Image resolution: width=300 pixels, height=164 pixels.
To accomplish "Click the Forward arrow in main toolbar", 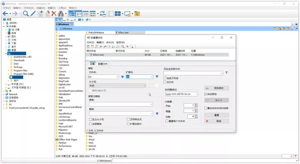I will [15, 14].
